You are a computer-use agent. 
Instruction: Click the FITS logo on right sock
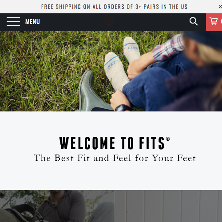click(133, 48)
